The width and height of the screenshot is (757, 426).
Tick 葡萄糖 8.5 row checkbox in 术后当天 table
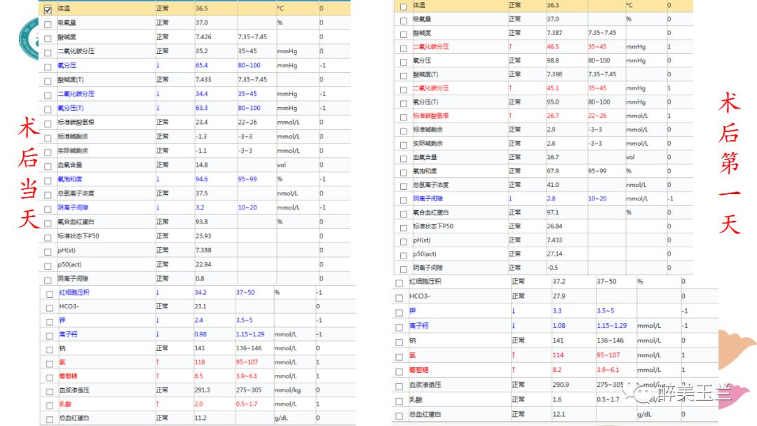(49, 378)
